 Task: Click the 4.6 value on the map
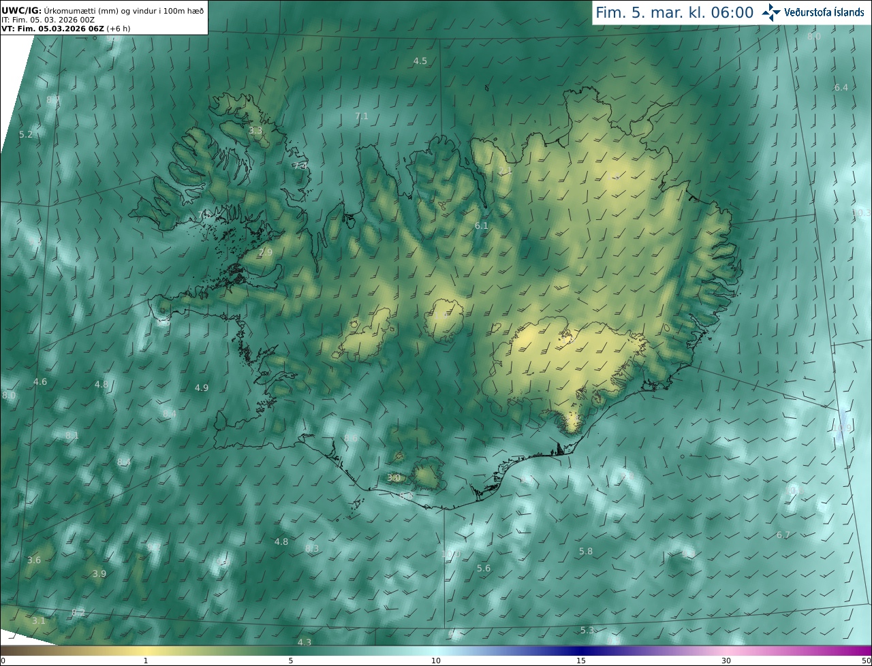pyautogui.click(x=40, y=381)
